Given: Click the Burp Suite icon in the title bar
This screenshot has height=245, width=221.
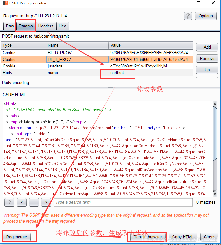Looking at the screenshot, I should pyautogui.click(x=5, y=3).
